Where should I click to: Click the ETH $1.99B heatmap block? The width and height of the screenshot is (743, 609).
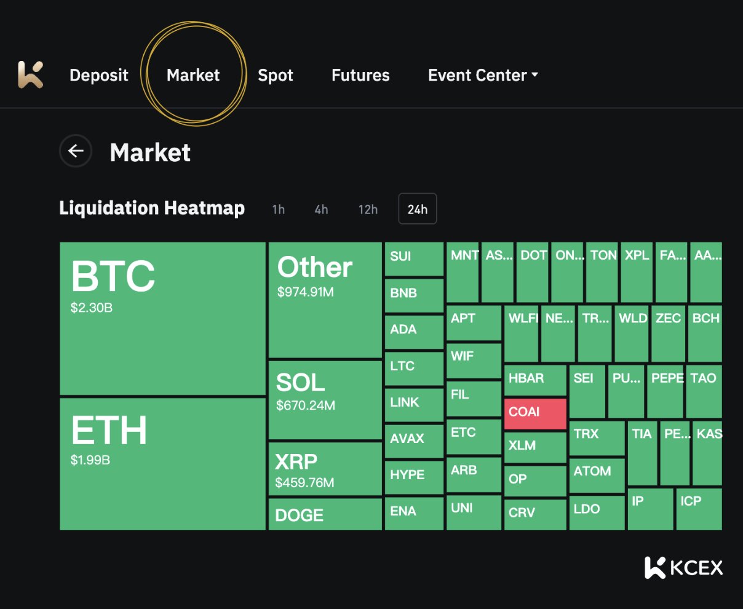click(162, 464)
